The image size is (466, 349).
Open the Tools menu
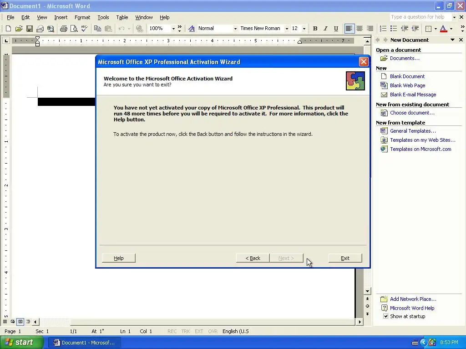103,17
